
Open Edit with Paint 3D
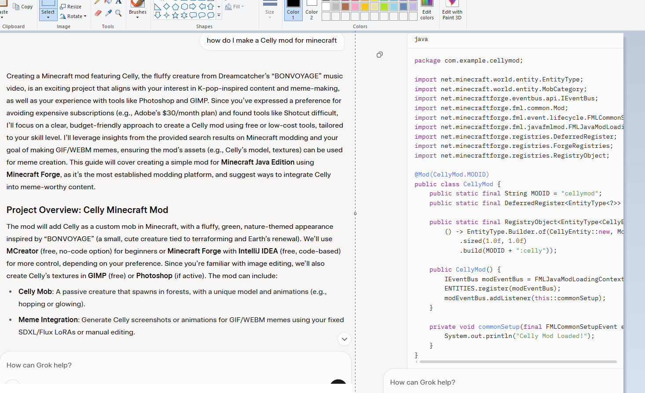pos(452,11)
